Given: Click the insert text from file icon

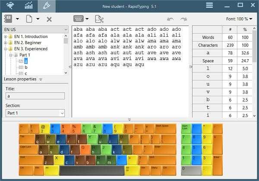Looking at the screenshot, I should point(99,19).
